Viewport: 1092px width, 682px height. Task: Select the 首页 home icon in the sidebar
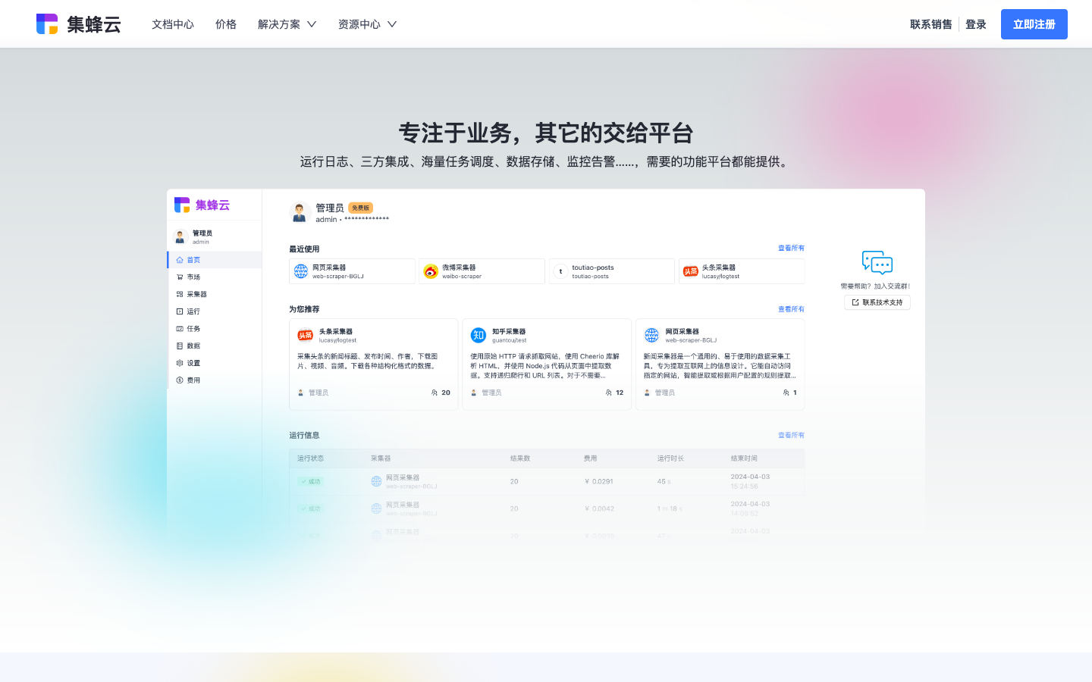tap(180, 260)
